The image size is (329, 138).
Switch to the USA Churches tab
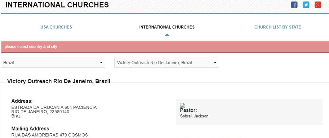click(56, 27)
